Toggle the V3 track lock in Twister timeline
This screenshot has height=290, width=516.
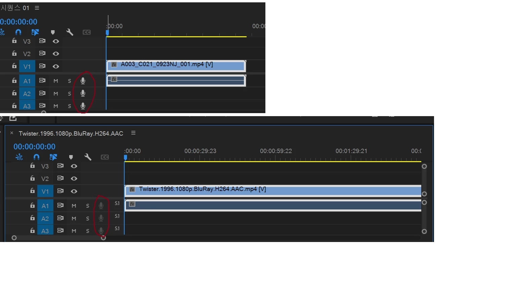point(32,166)
